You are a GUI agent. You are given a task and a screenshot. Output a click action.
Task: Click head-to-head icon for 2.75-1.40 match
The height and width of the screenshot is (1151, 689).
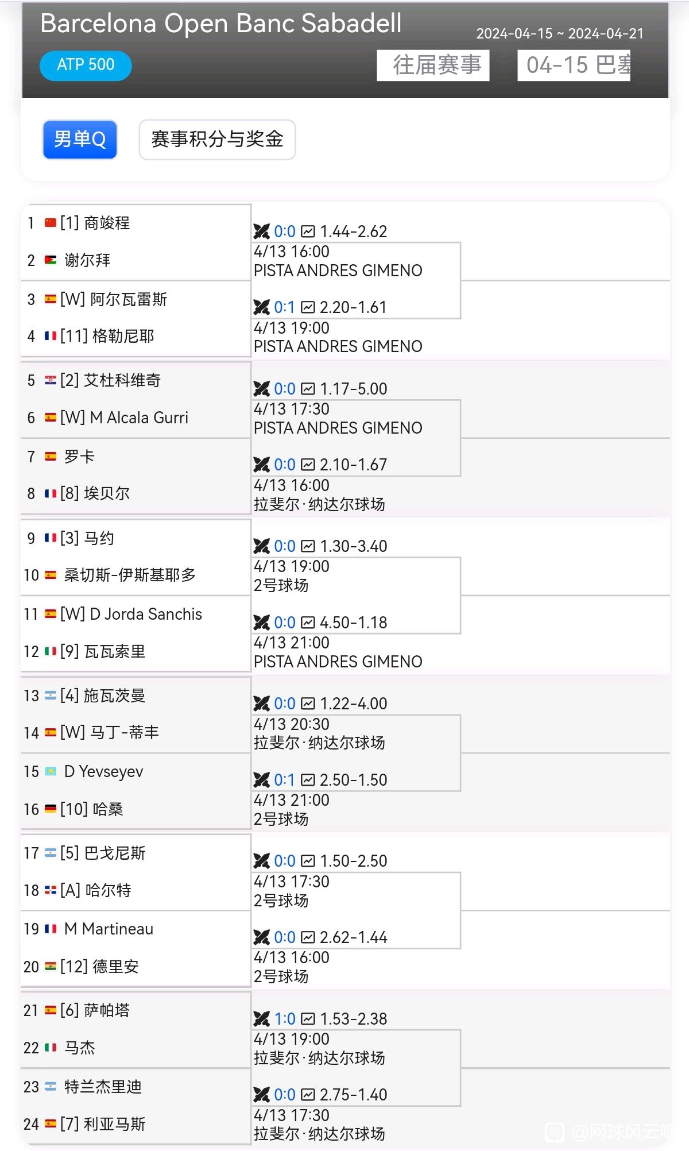click(x=261, y=1095)
